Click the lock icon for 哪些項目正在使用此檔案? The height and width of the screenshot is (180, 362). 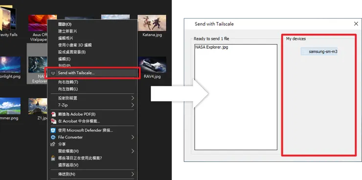coord(53,158)
